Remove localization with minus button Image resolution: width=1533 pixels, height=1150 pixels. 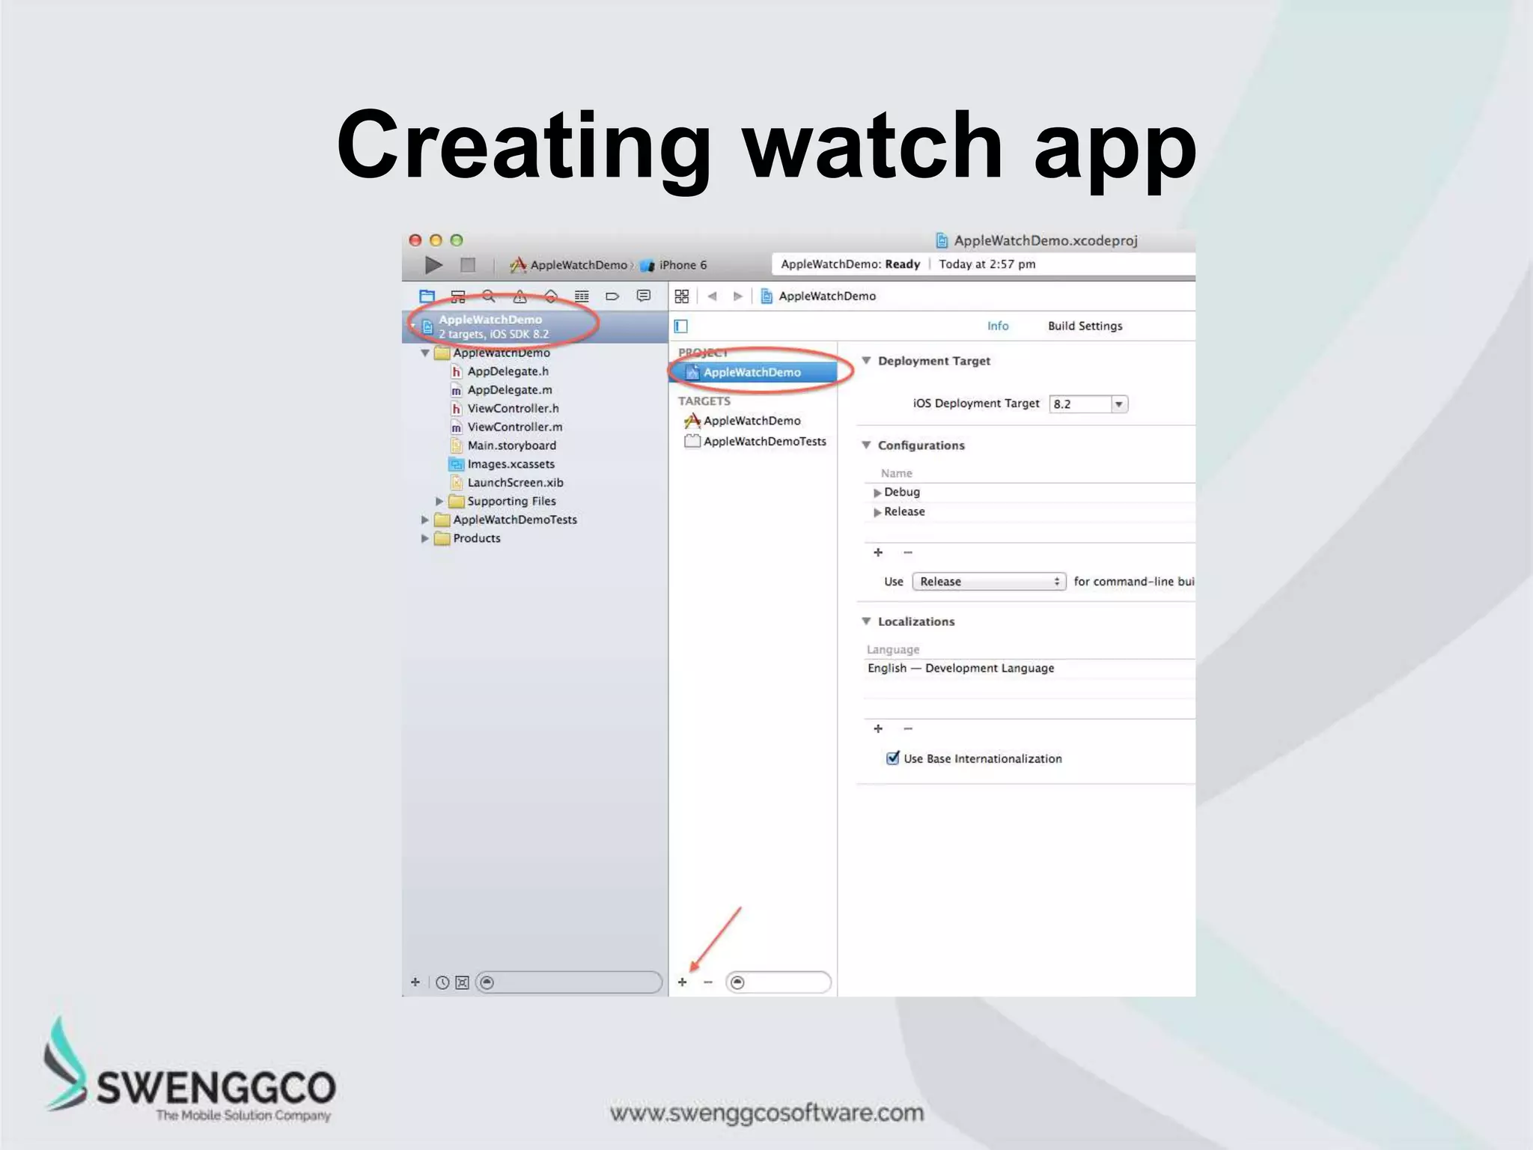point(908,728)
